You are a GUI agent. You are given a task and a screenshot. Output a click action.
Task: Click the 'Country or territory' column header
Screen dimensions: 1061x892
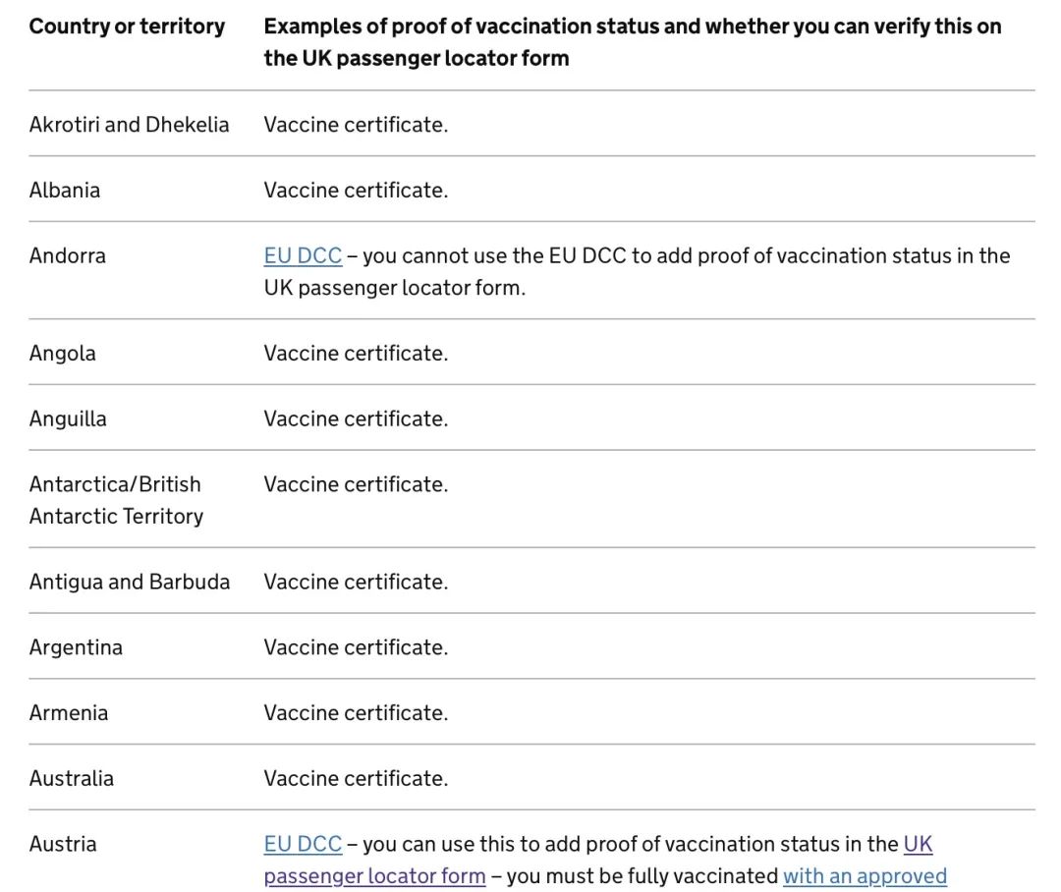tap(127, 27)
